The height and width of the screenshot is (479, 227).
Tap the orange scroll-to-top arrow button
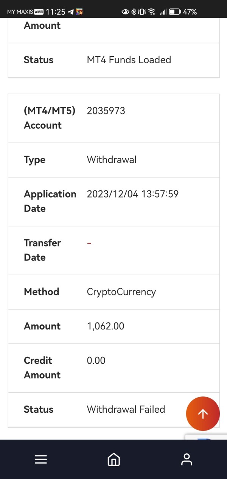click(x=203, y=413)
